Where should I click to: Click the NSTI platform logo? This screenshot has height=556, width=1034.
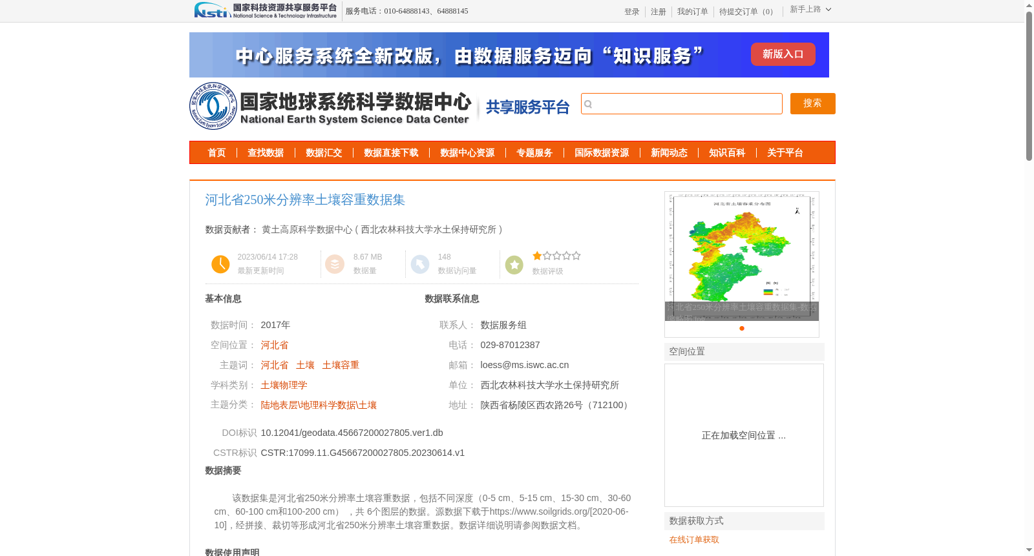(x=266, y=10)
